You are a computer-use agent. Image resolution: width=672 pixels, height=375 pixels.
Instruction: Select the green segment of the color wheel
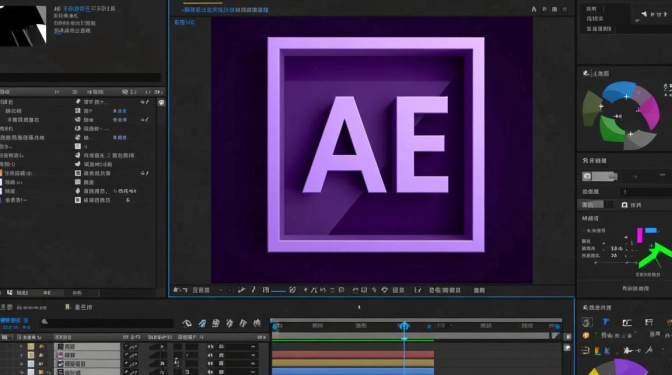click(610, 130)
